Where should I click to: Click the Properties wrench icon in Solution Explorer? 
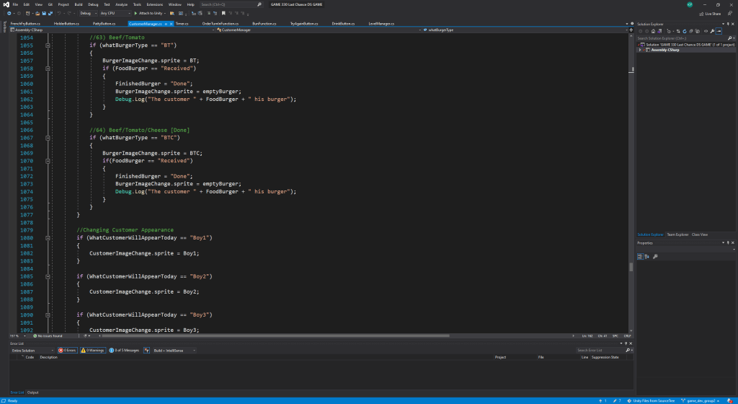(712, 31)
